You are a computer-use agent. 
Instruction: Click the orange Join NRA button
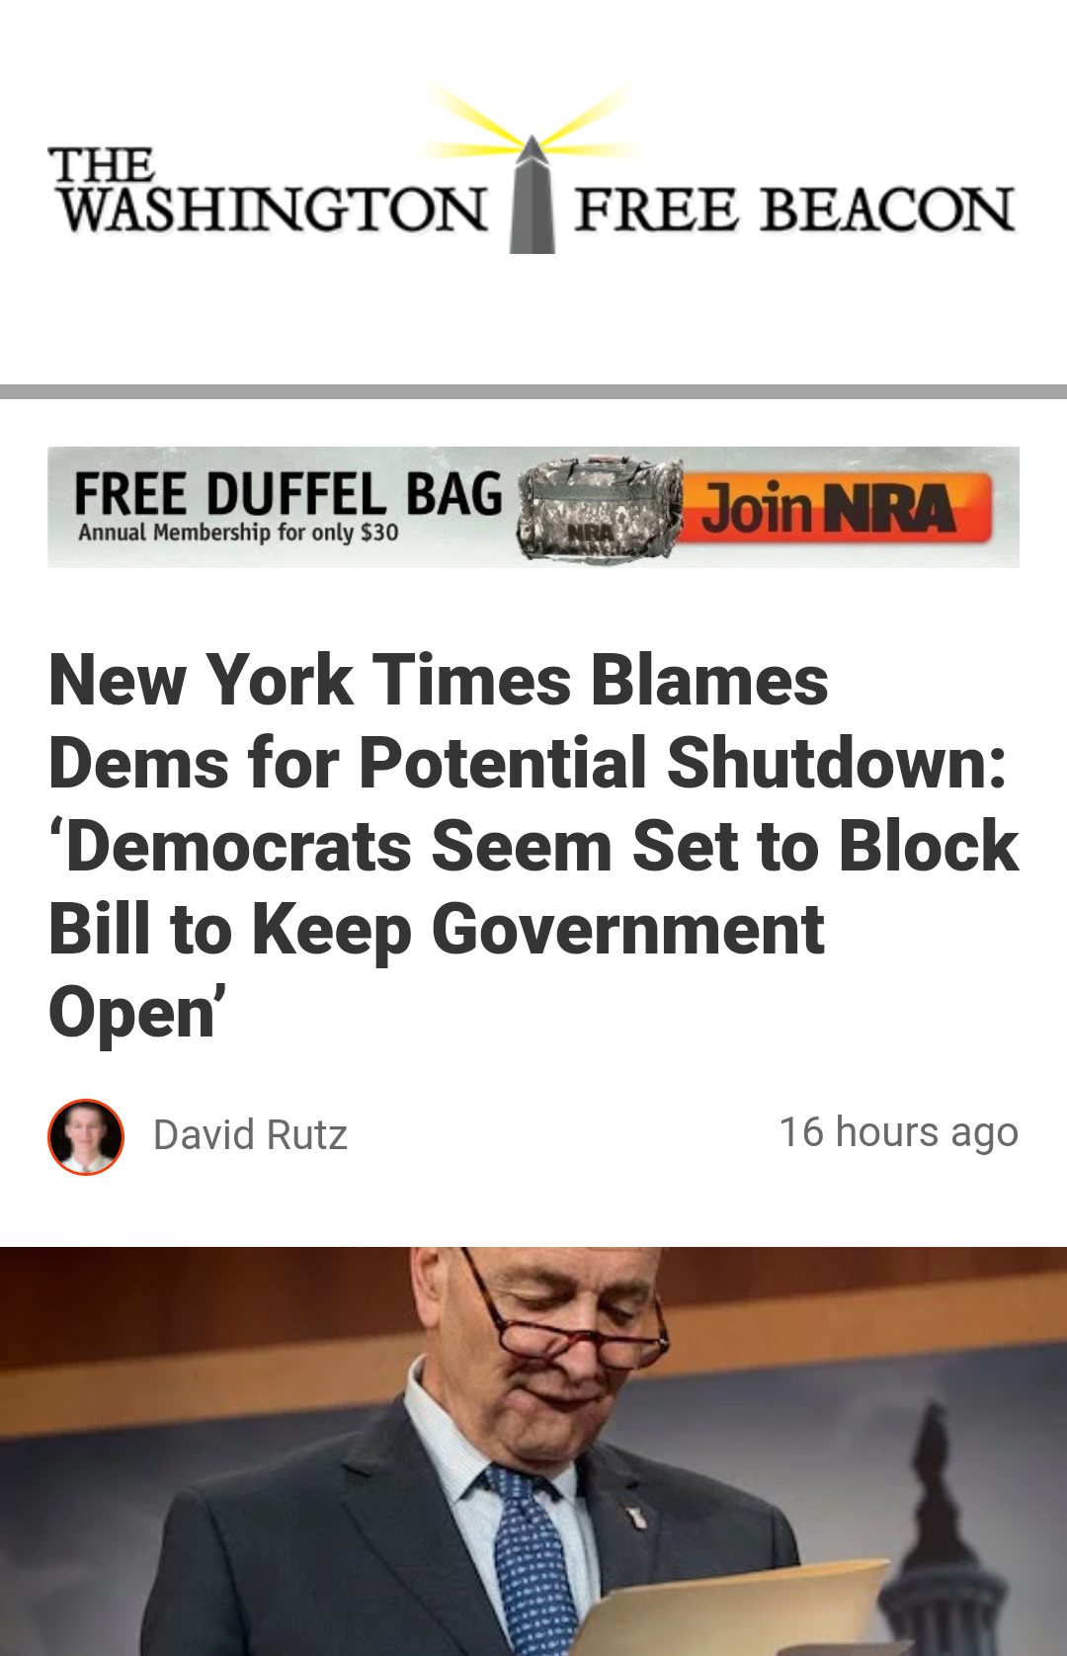point(846,508)
